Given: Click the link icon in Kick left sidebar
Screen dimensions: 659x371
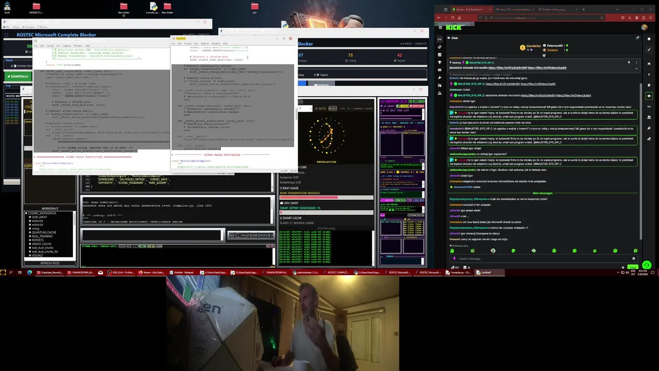Looking at the screenshot, I should tap(440, 47).
